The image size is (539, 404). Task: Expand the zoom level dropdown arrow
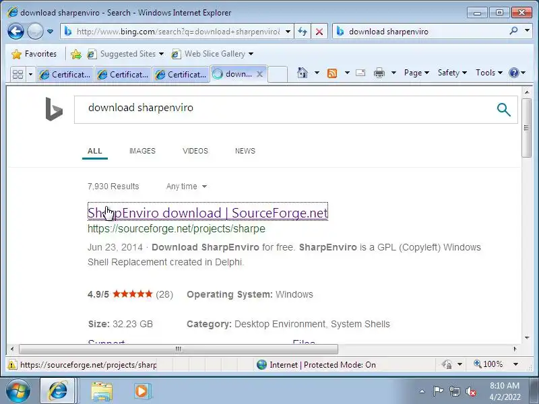coord(515,364)
